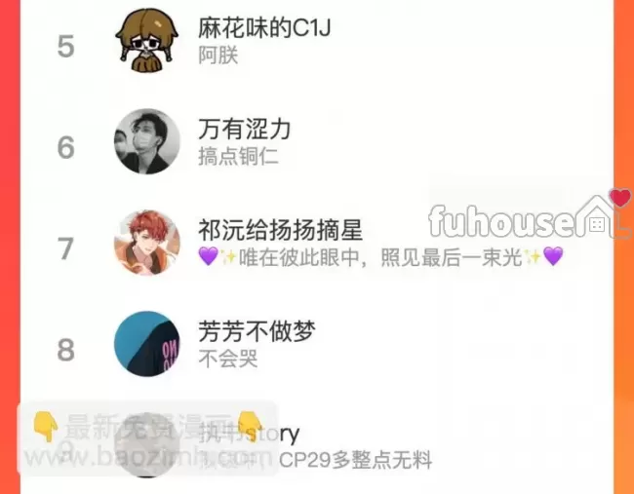This screenshot has height=494, width=634.
Task: Open the red-haired anime avatar at rank 7
Action: click(x=146, y=243)
